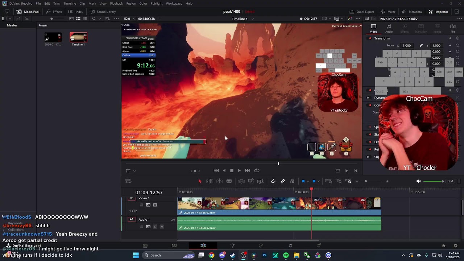Switch media pool to list view
Viewport: 464px width, 261px height.
[85, 18]
